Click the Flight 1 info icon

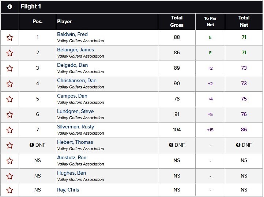10,7
